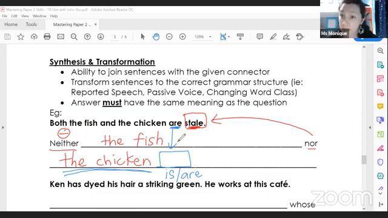
Task: Select the Mastering Paper 2 document tab
Action: click(x=72, y=24)
